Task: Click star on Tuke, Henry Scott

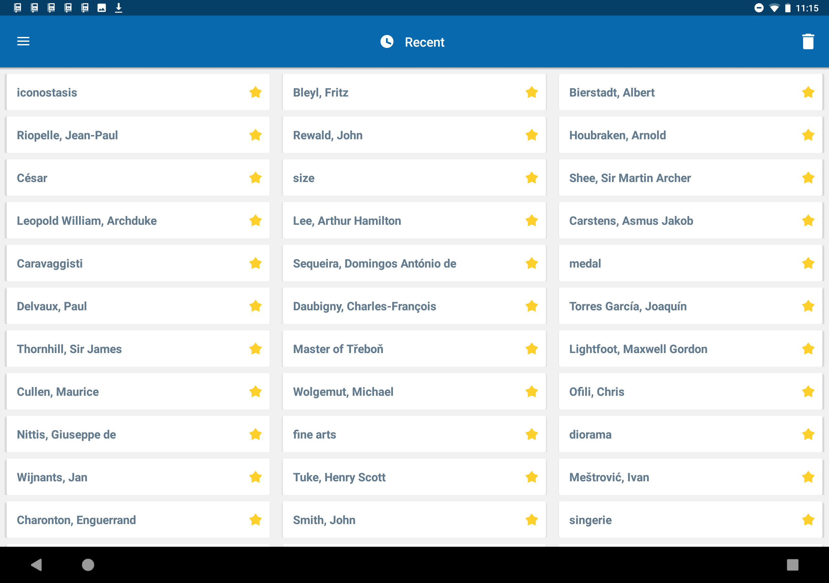Action: coord(531,477)
